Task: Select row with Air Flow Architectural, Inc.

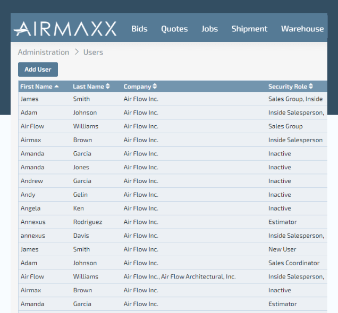Action: point(179,276)
